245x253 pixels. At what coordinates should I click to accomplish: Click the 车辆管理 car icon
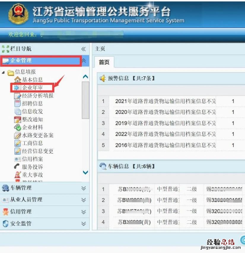tap(5, 188)
